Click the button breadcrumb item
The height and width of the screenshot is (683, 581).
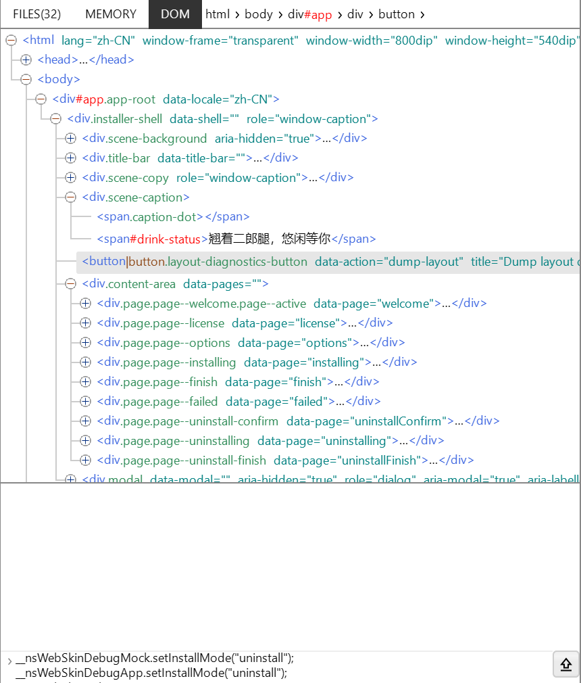(397, 14)
